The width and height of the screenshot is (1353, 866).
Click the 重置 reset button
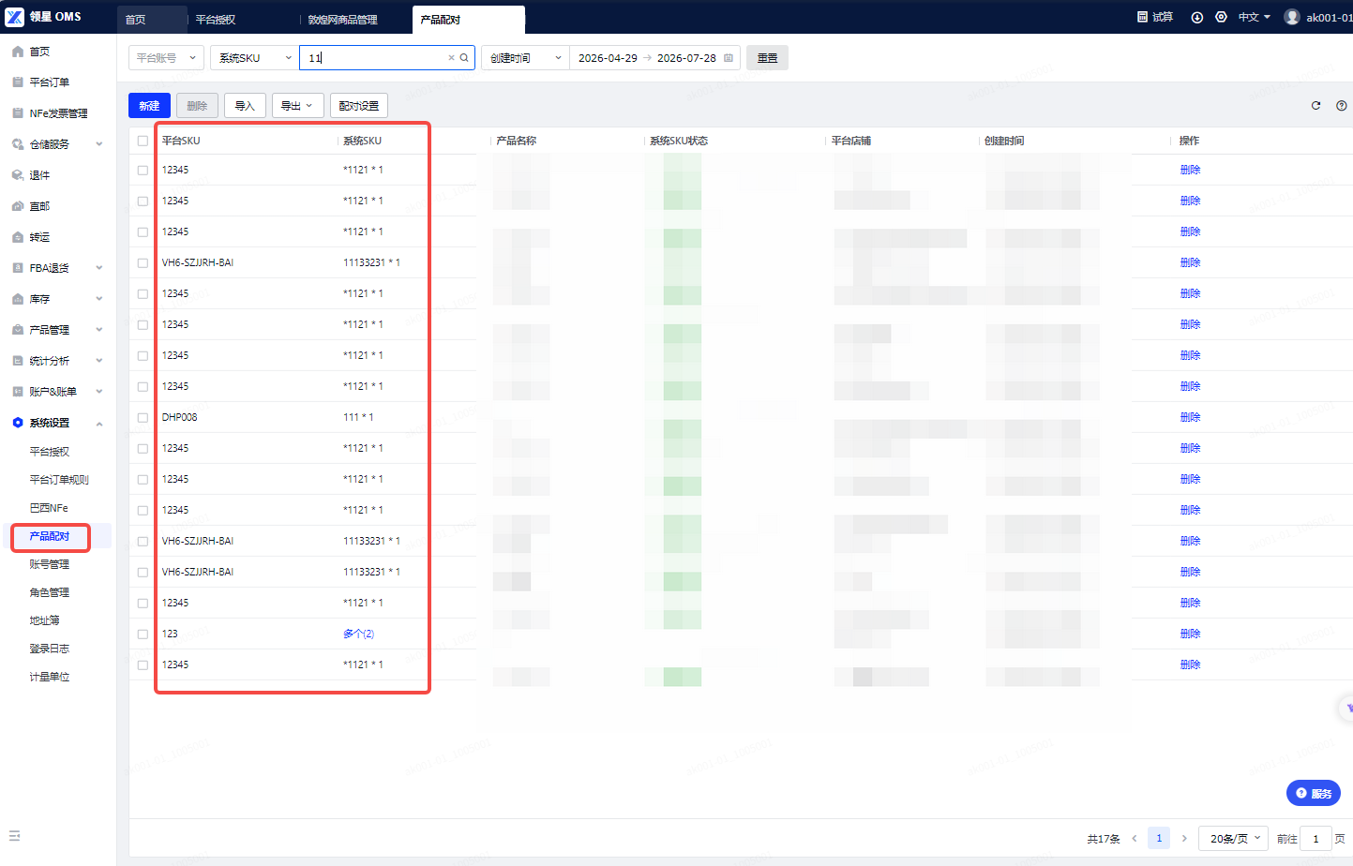point(767,58)
